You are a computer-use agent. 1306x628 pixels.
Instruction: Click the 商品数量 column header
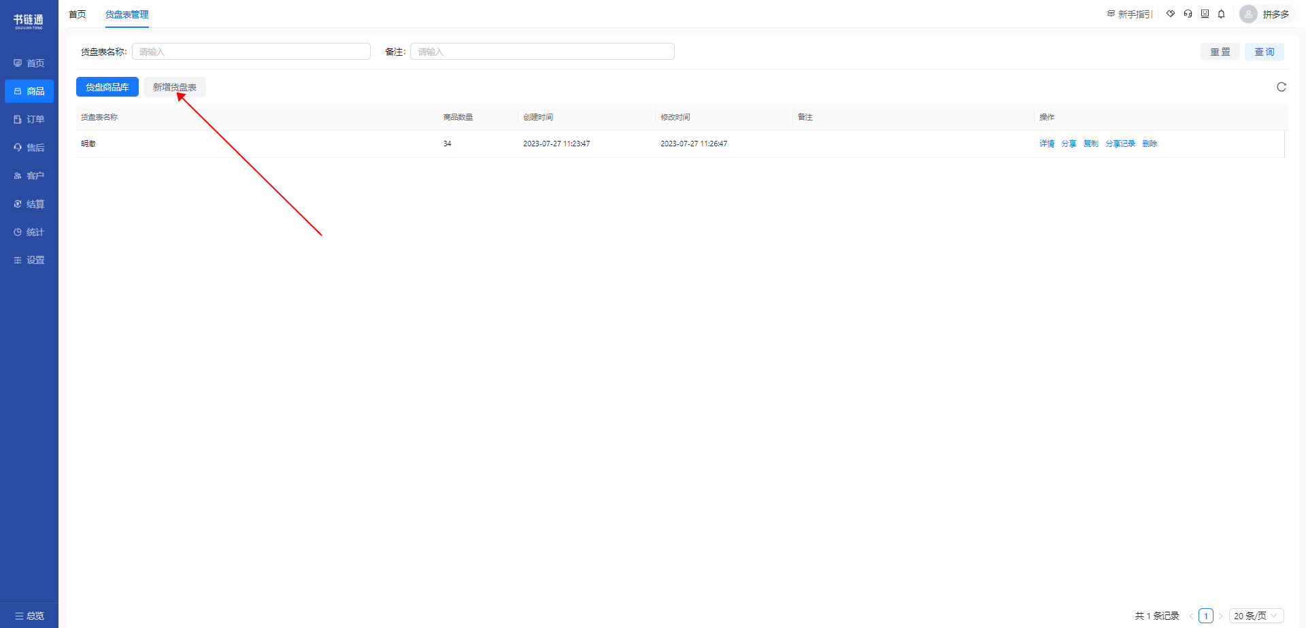point(458,117)
